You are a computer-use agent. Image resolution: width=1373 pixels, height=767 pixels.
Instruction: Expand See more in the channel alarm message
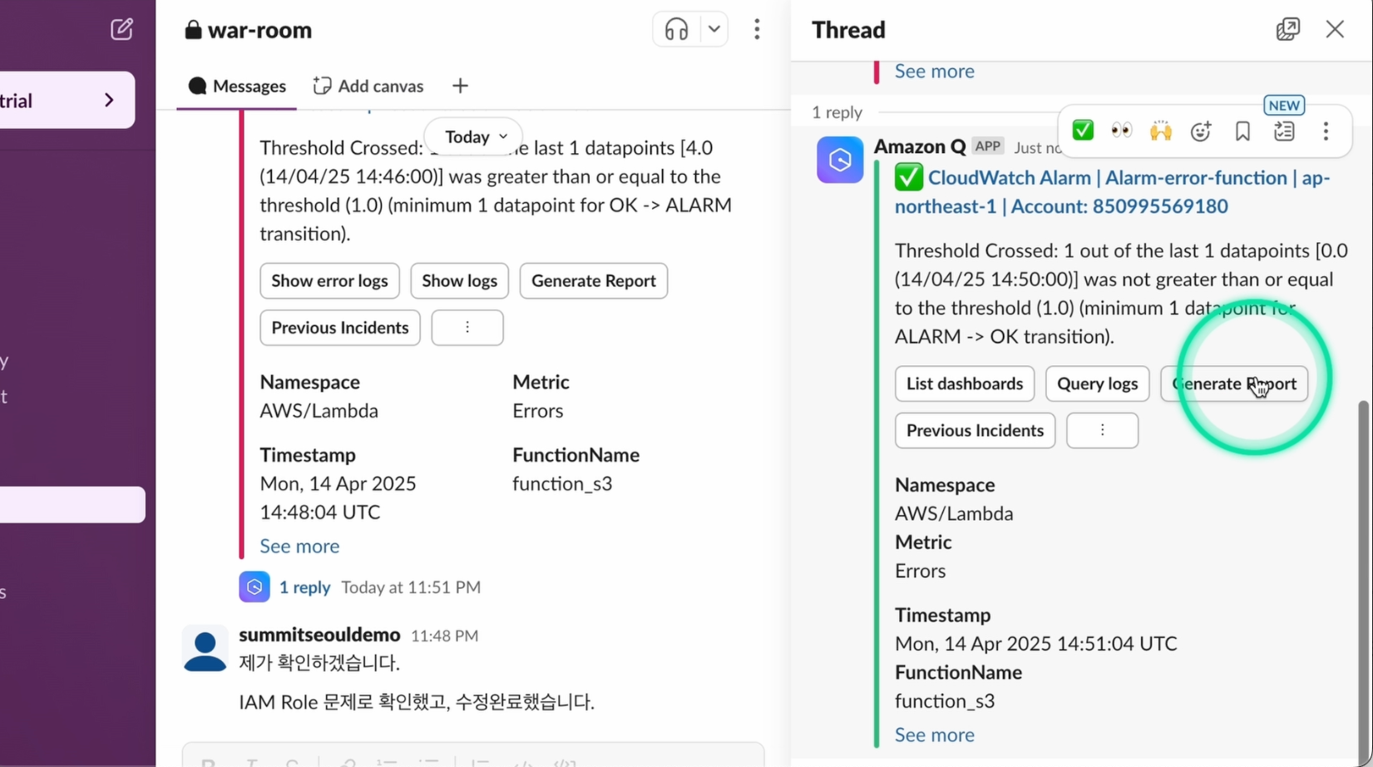[x=299, y=546]
